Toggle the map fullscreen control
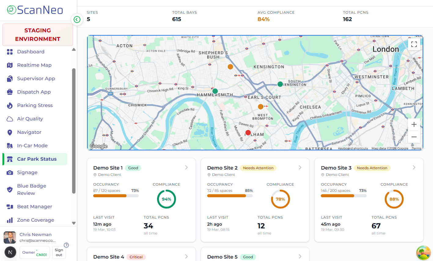 tap(414, 44)
